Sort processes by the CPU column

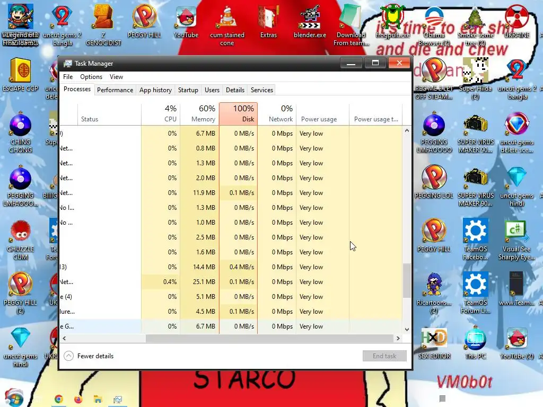[161, 113]
